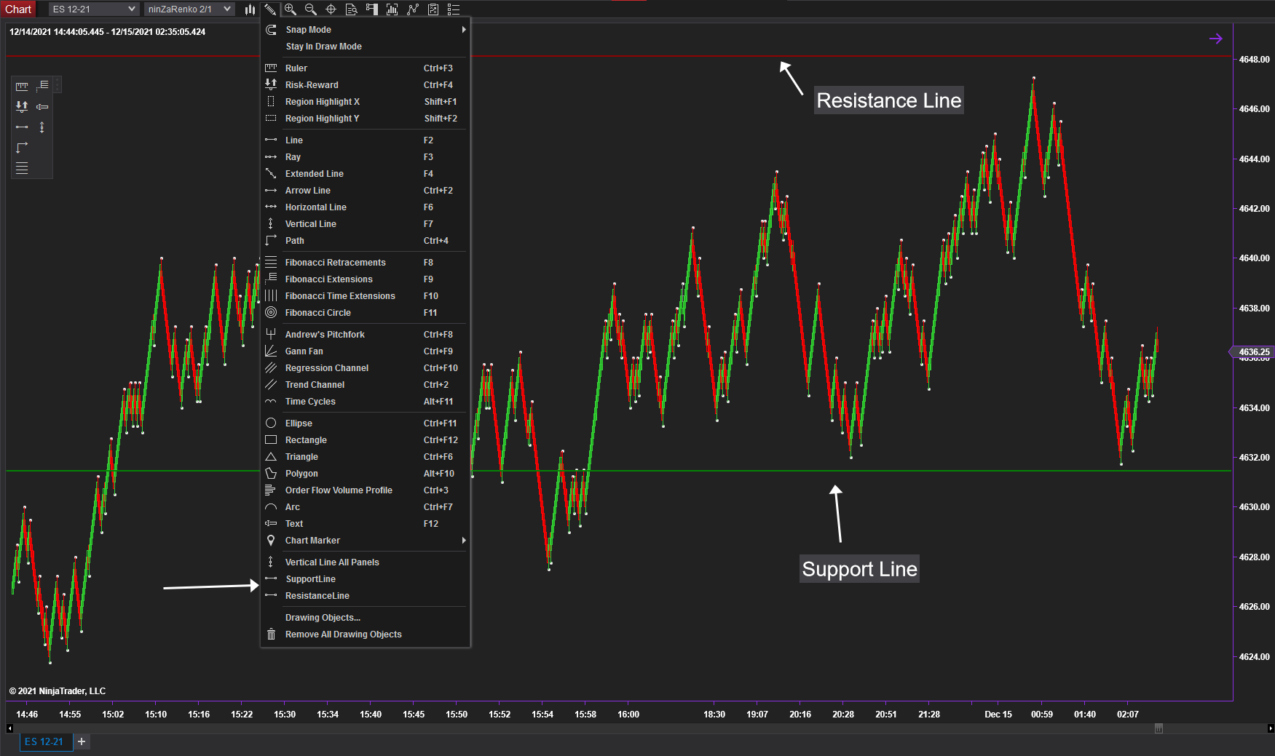Choose Andrew's Pitchfork tool
1275x756 pixels.
(x=366, y=335)
